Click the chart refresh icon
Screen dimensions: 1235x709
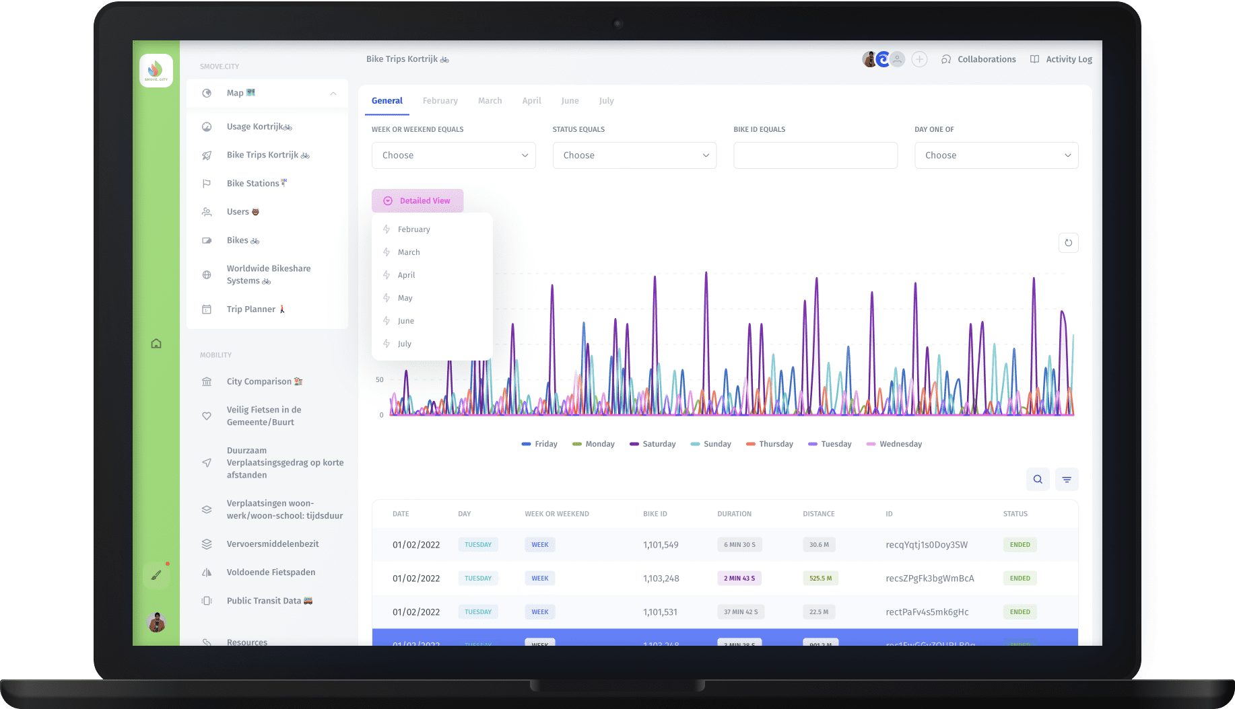click(1068, 243)
